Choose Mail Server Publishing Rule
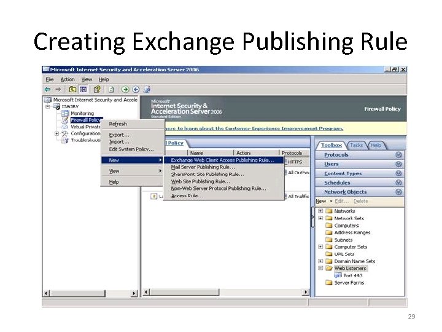 [x=224, y=167]
